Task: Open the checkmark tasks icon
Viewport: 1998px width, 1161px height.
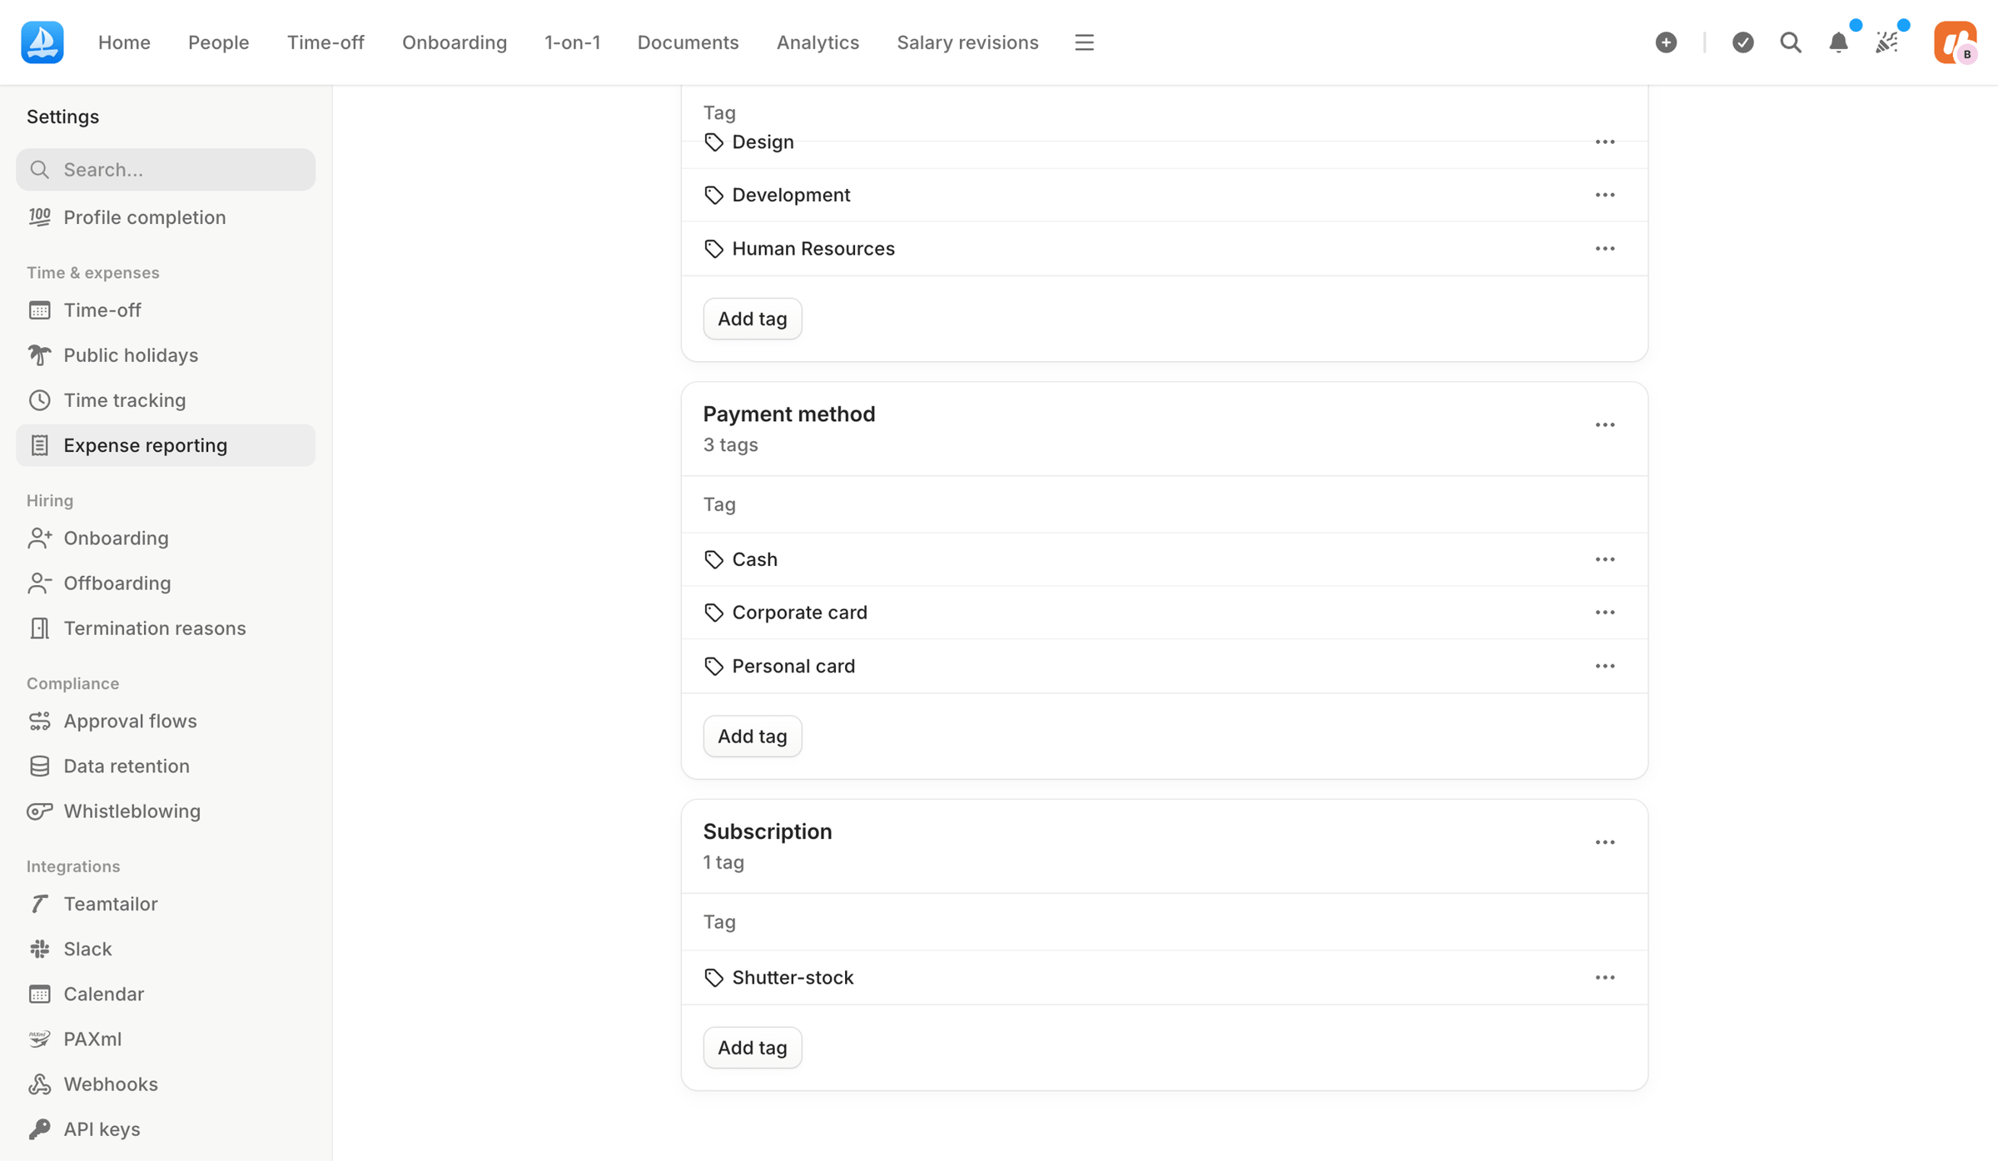Action: (x=1742, y=42)
